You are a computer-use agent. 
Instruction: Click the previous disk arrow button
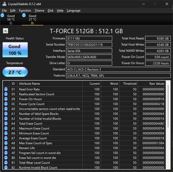(5, 31)
